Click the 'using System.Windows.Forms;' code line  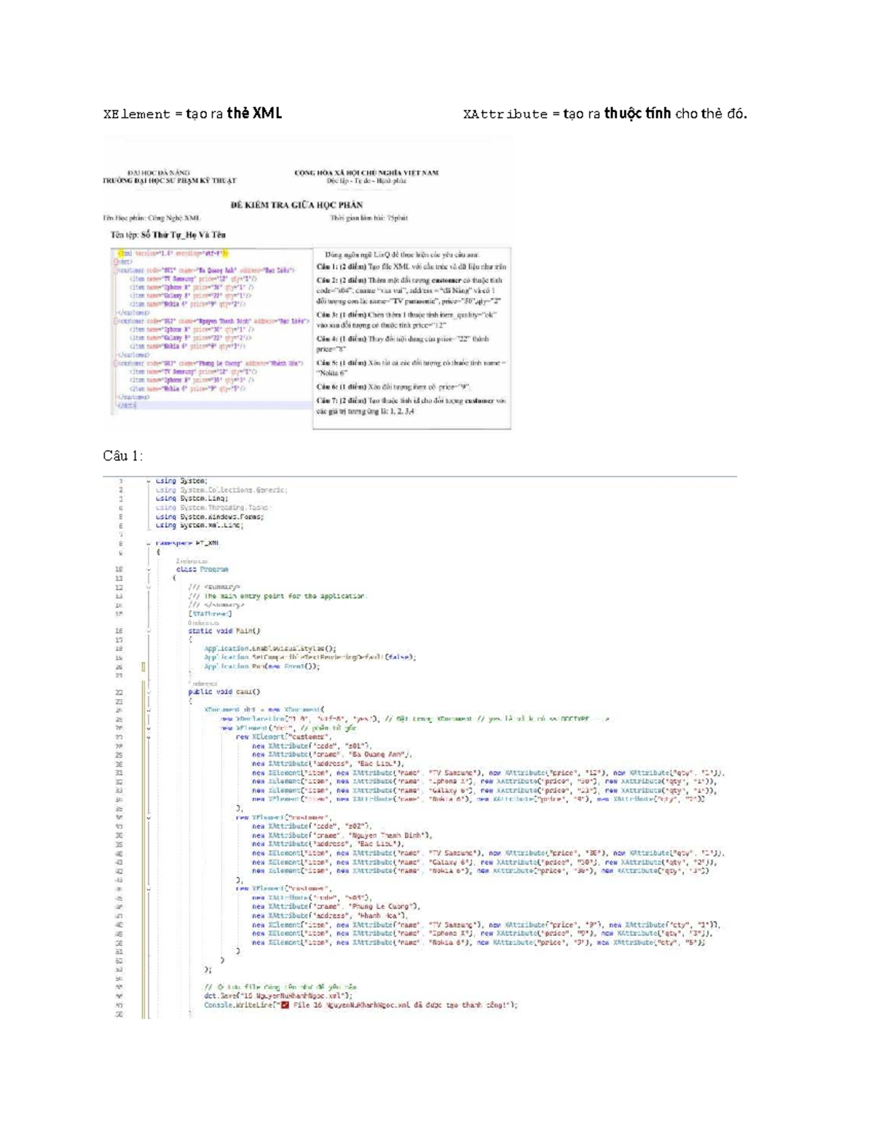coord(210,517)
